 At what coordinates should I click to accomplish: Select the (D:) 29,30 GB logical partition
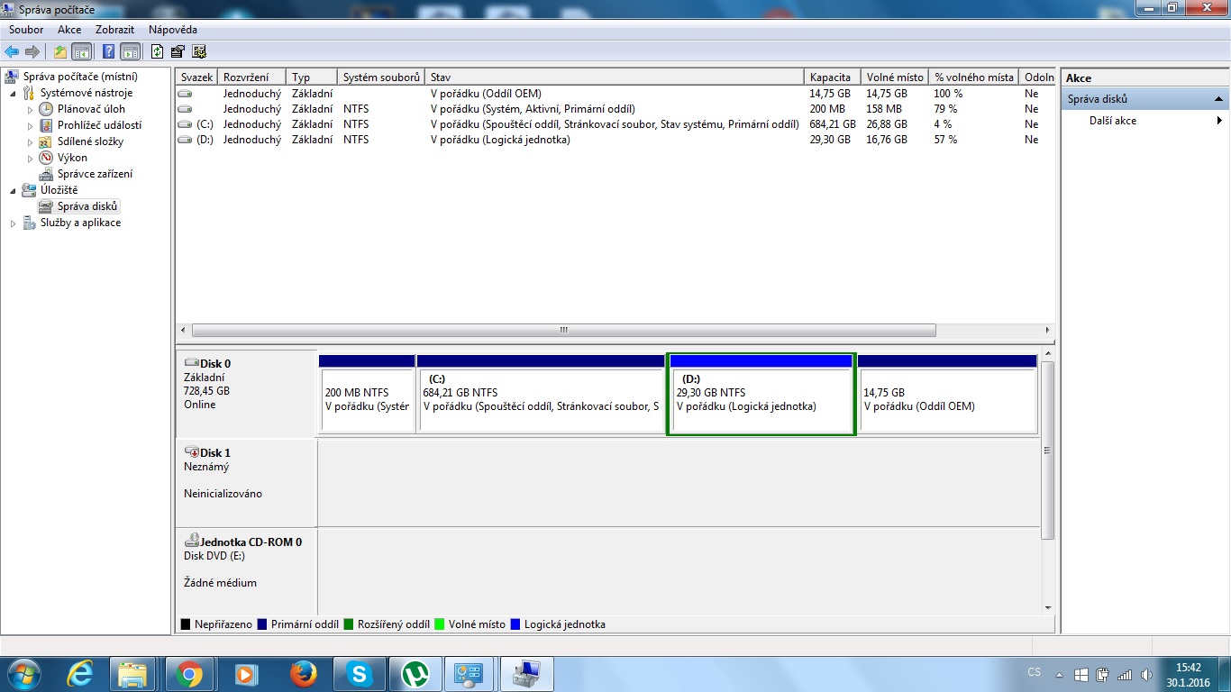[761, 393]
